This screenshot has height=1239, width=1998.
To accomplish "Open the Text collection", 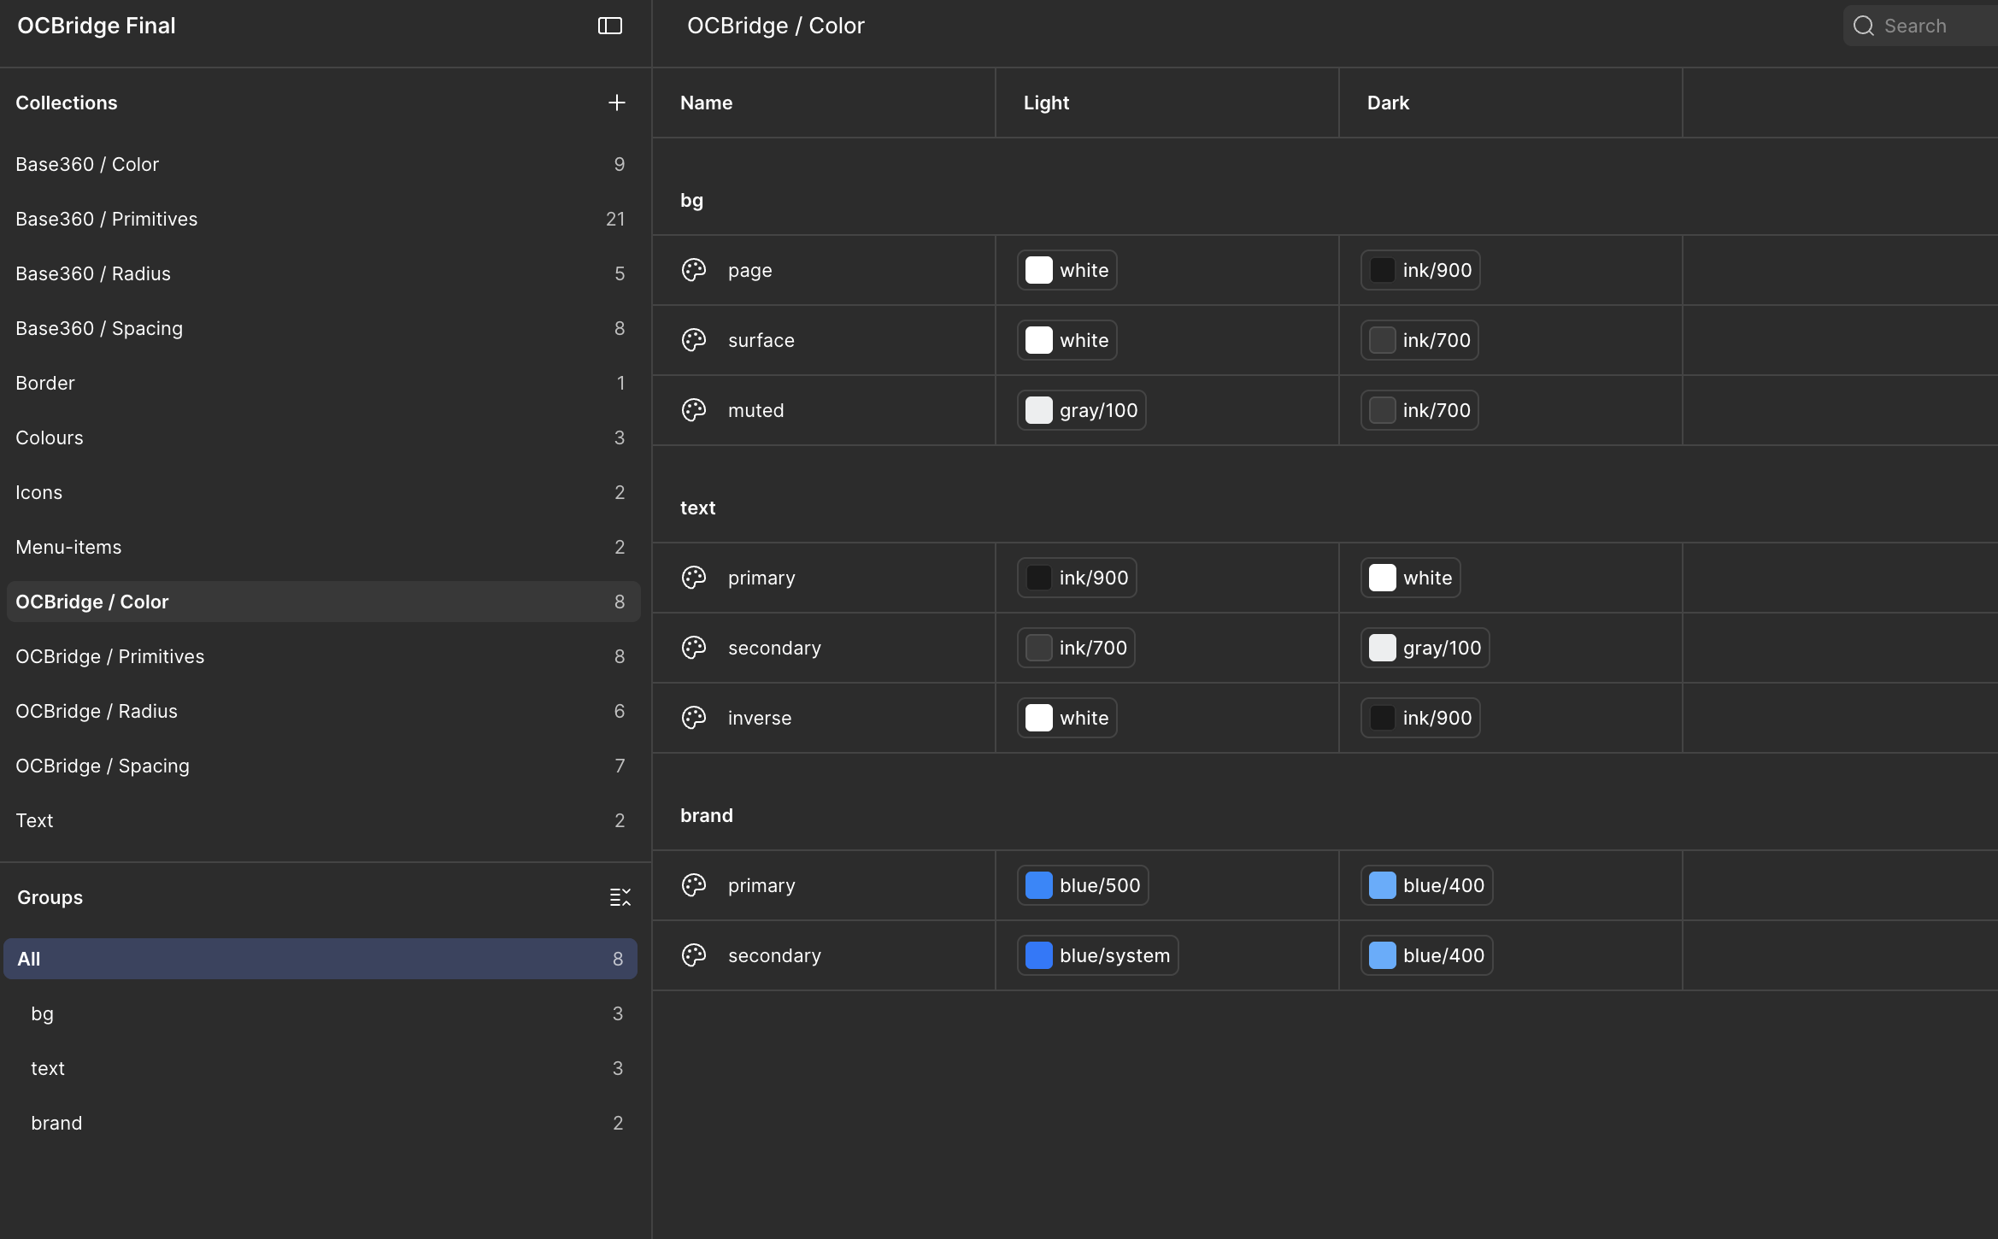I will (323, 820).
